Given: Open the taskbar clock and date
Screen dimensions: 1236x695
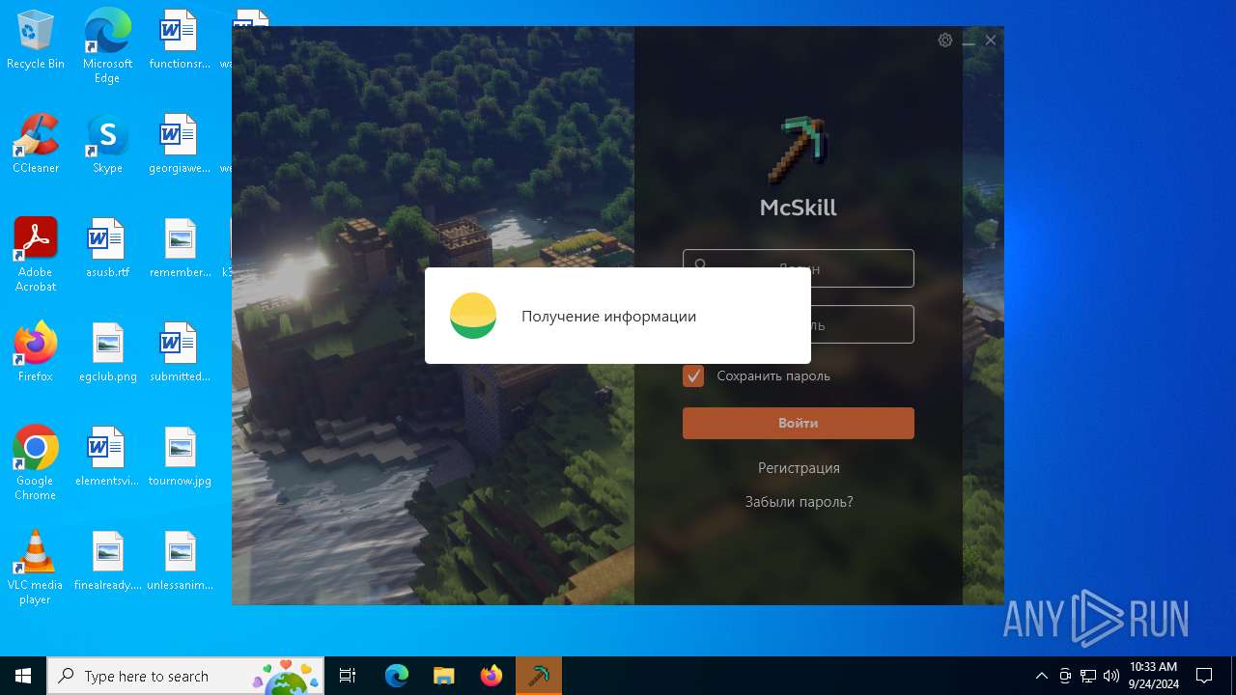Looking at the screenshot, I should pos(1153,676).
